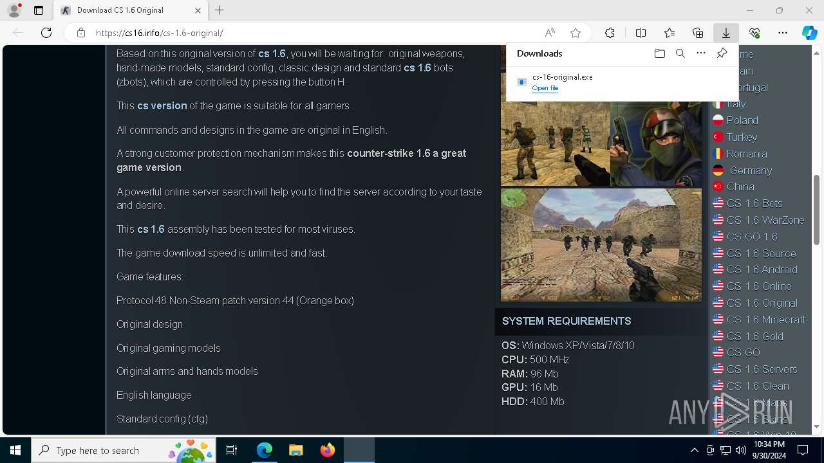Refresh the current page

point(46,33)
